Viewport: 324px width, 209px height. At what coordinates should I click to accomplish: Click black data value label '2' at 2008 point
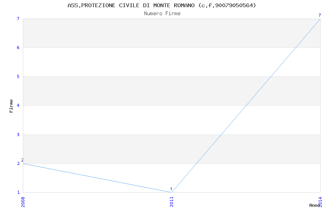pos(22,160)
